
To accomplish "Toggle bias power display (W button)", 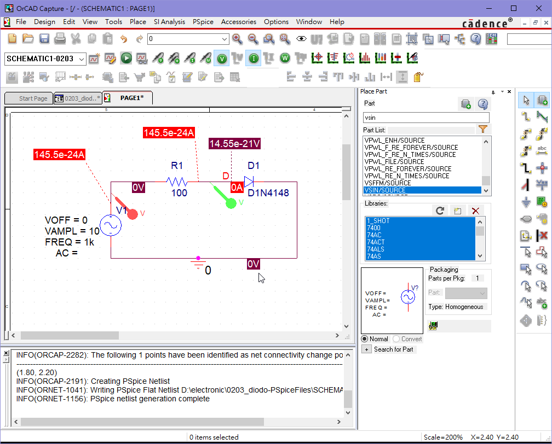I will pyautogui.click(x=285, y=59).
